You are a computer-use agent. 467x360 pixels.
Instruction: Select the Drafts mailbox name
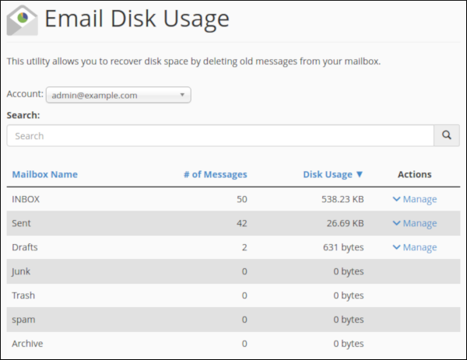(25, 247)
